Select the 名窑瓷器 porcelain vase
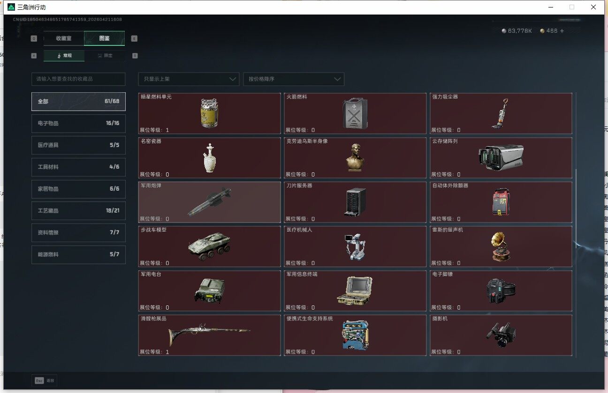The height and width of the screenshot is (393, 608). [209, 158]
